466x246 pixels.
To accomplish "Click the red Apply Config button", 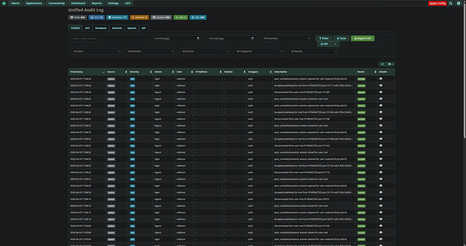I will point(437,3).
